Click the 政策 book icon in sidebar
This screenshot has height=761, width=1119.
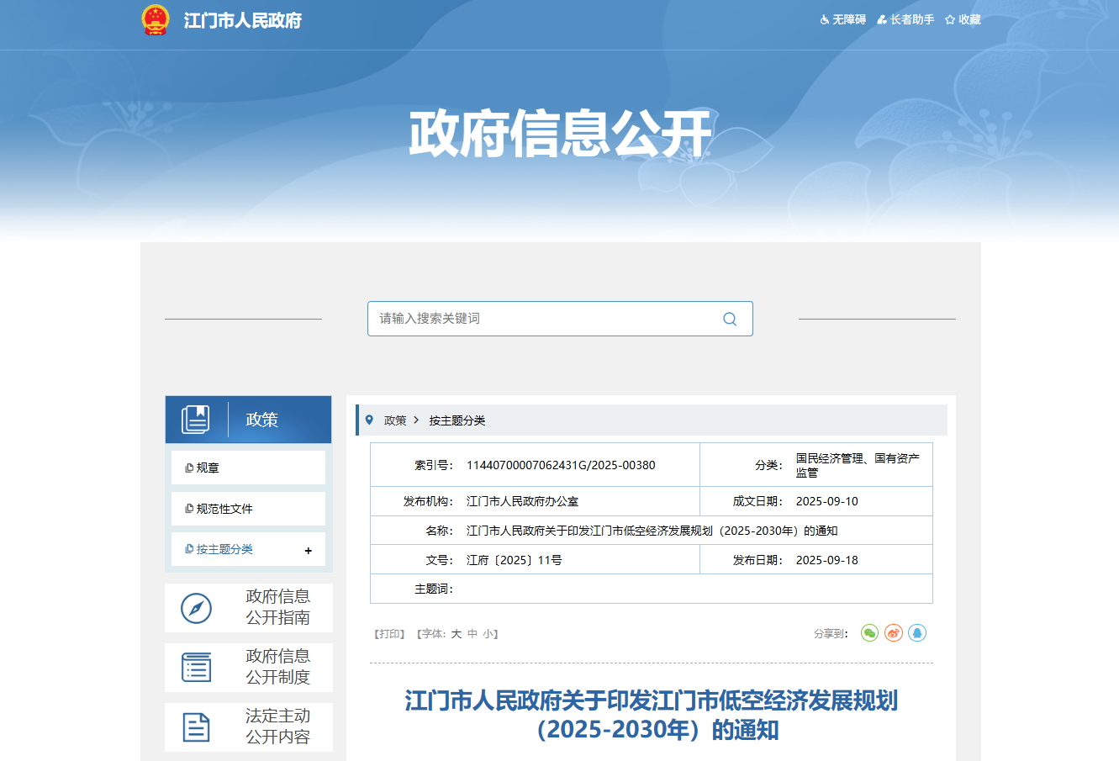coord(196,420)
